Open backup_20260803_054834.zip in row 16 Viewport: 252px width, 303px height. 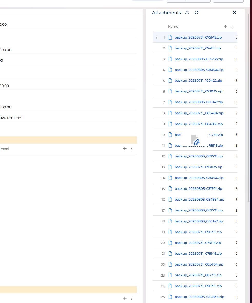199,200
